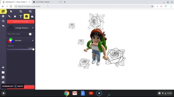This screenshot has height=97, width=174.
Task: Open the History clock icon
Action: click(x=3, y=21)
